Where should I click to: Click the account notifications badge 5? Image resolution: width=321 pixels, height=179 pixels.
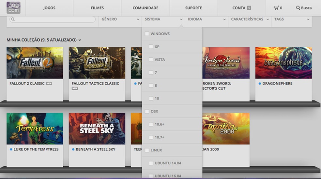point(249,8)
